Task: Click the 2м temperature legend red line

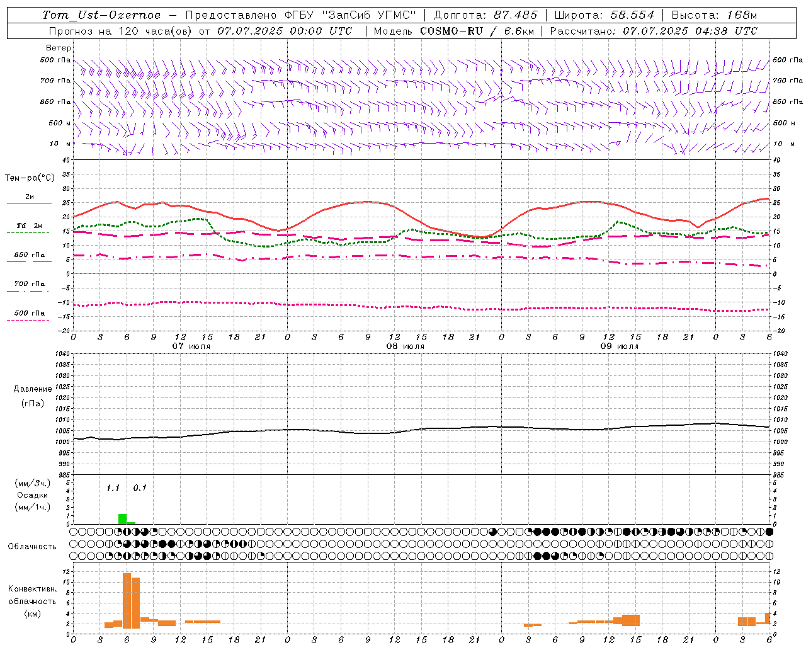Action: pos(29,203)
